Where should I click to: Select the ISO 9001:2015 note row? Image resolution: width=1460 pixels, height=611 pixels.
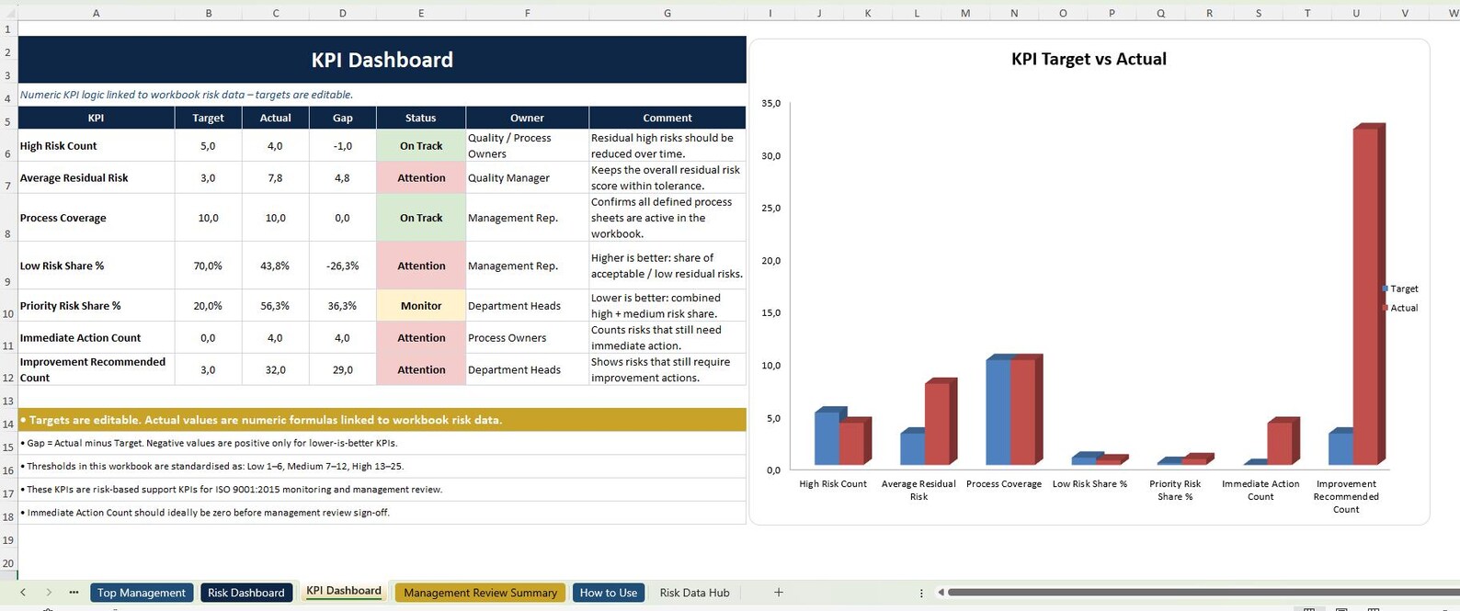[x=382, y=489]
